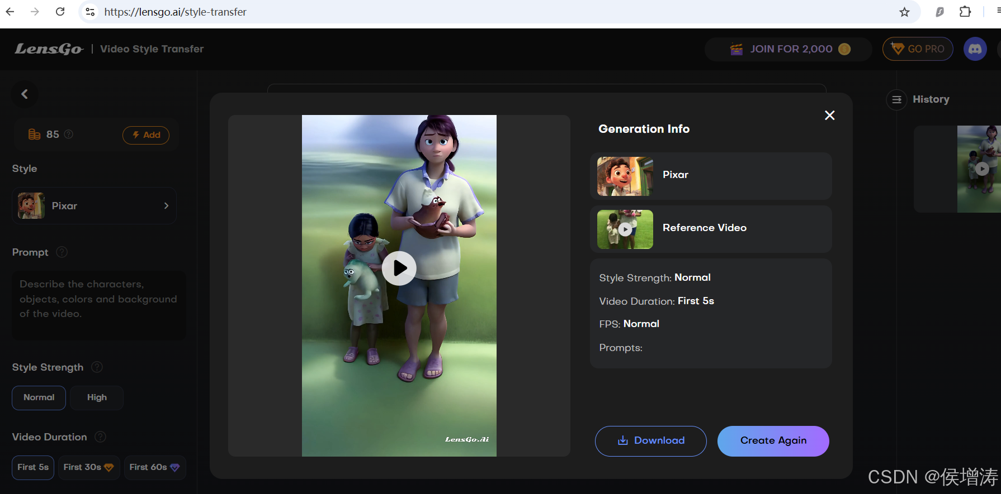Select Normal style strength
The width and height of the screenshot is (1001, 494).
click(39, 398)
